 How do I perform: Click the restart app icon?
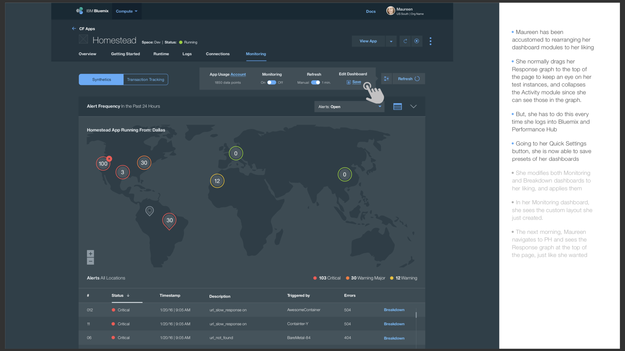[405, 41]
